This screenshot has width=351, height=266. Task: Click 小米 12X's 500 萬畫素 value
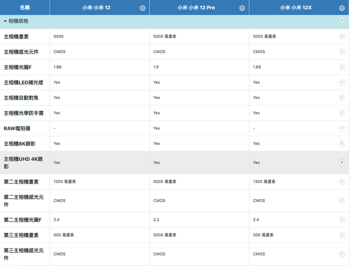click(263, 235)
